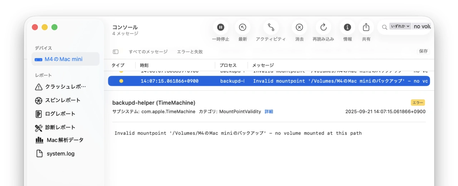Select M4のMac mini device in sidebar
This screenshot has height=186, width=458.
click(x=65, y=59)
